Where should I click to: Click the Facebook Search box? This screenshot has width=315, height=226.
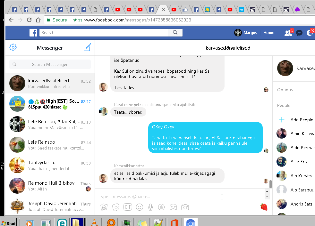point(104,32)
